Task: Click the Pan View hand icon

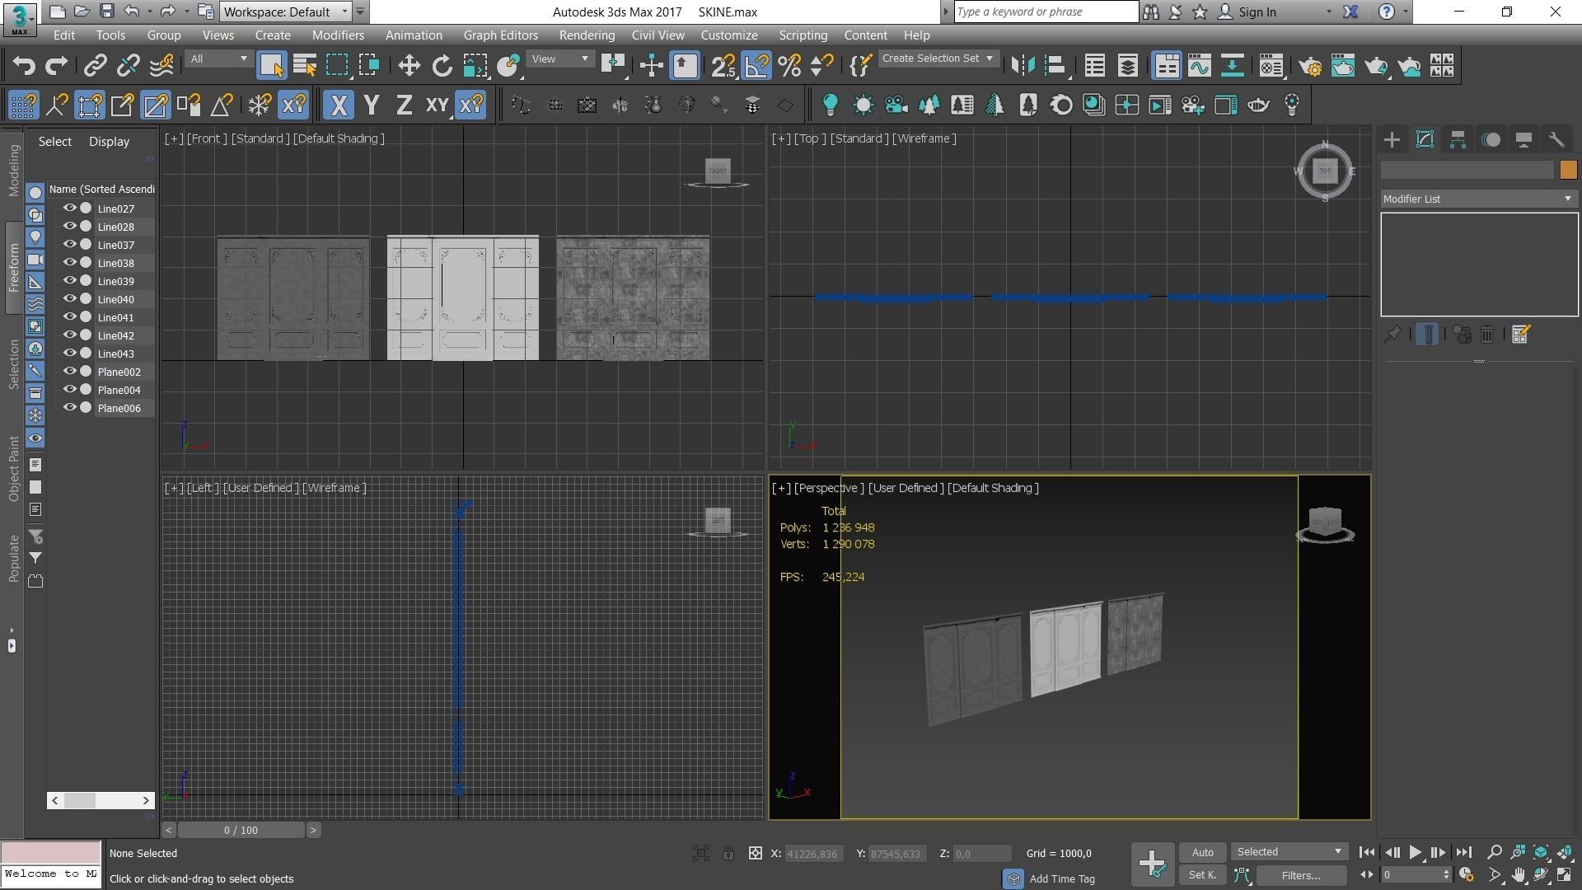Action: click(1518, 875)
